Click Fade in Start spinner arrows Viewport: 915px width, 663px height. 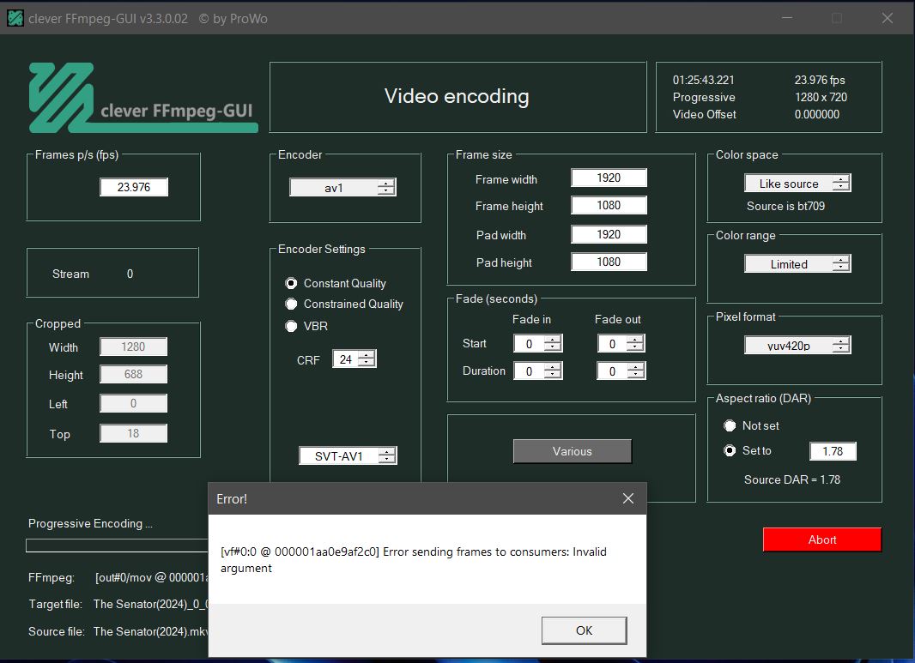552,343
